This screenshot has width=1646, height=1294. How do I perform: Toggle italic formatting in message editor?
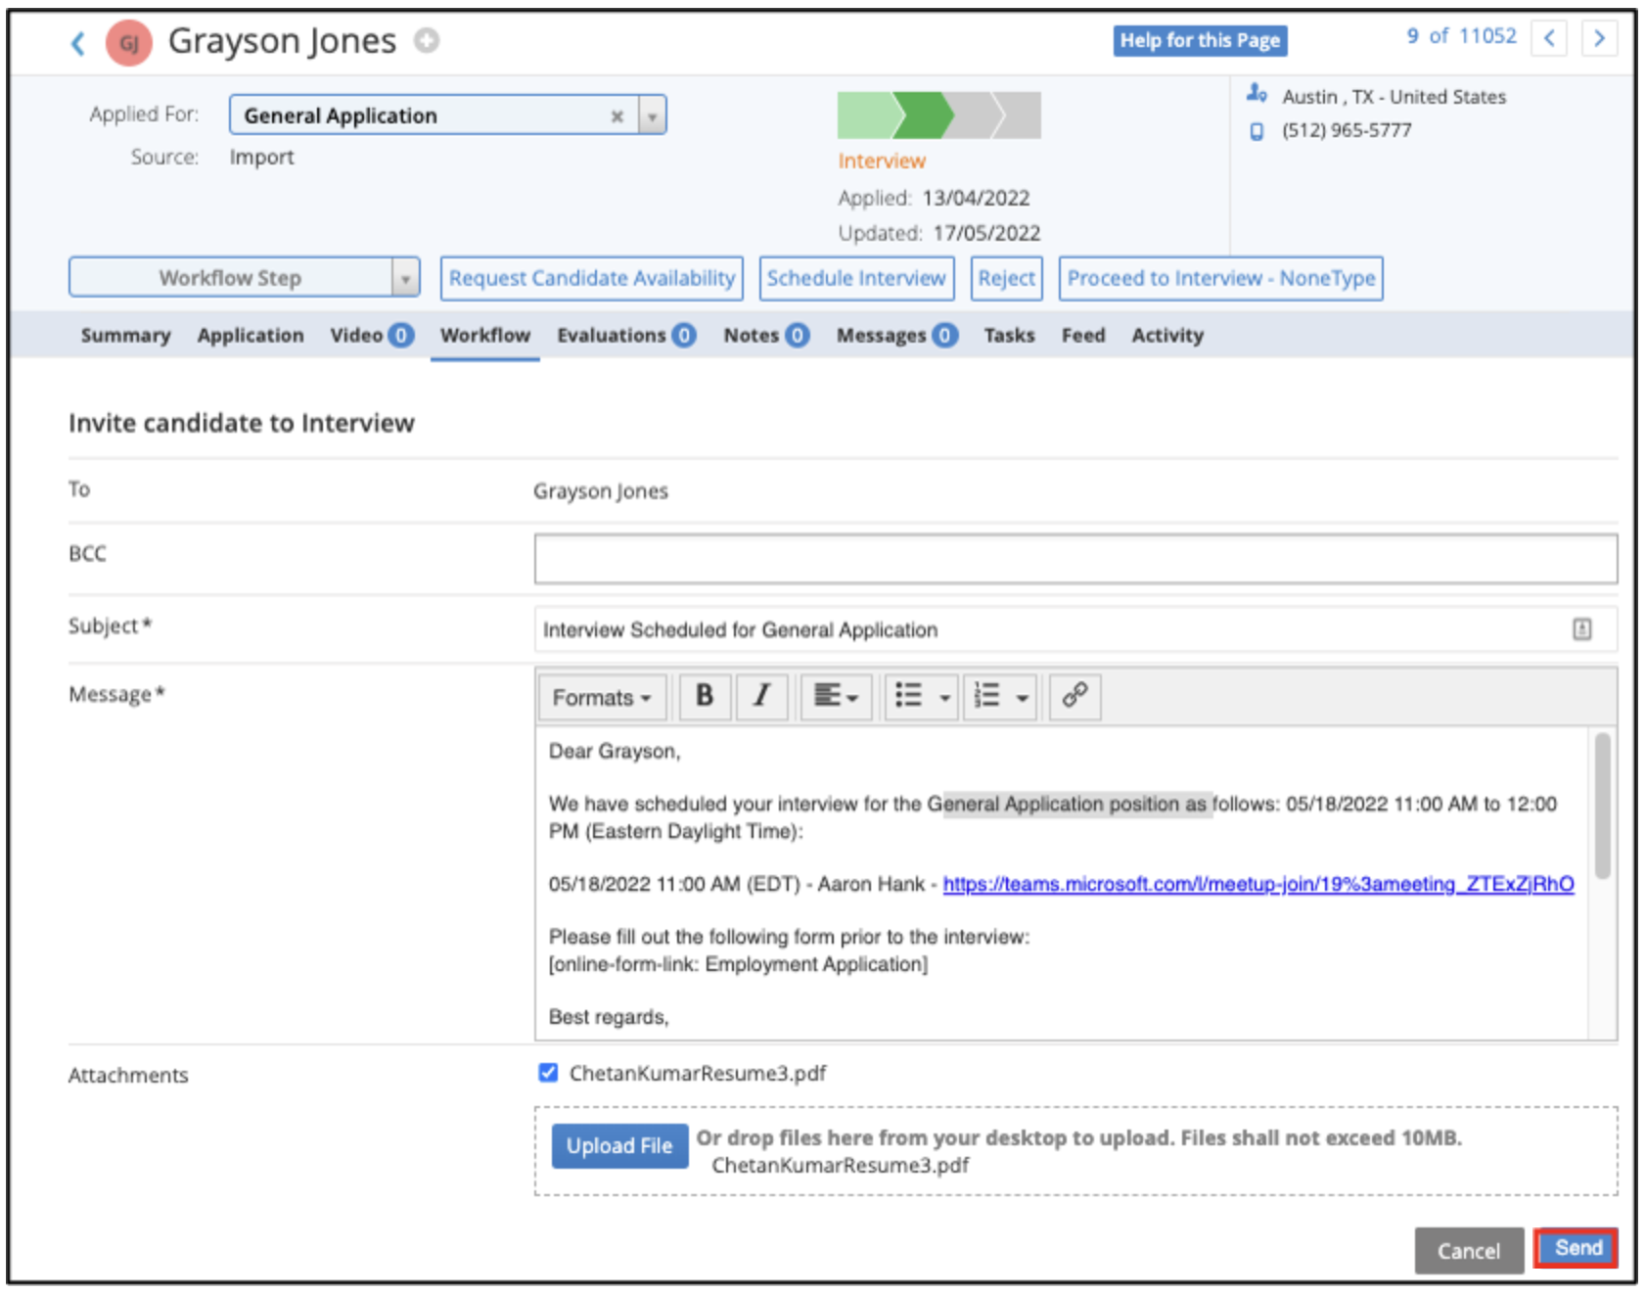coord(762,696)
